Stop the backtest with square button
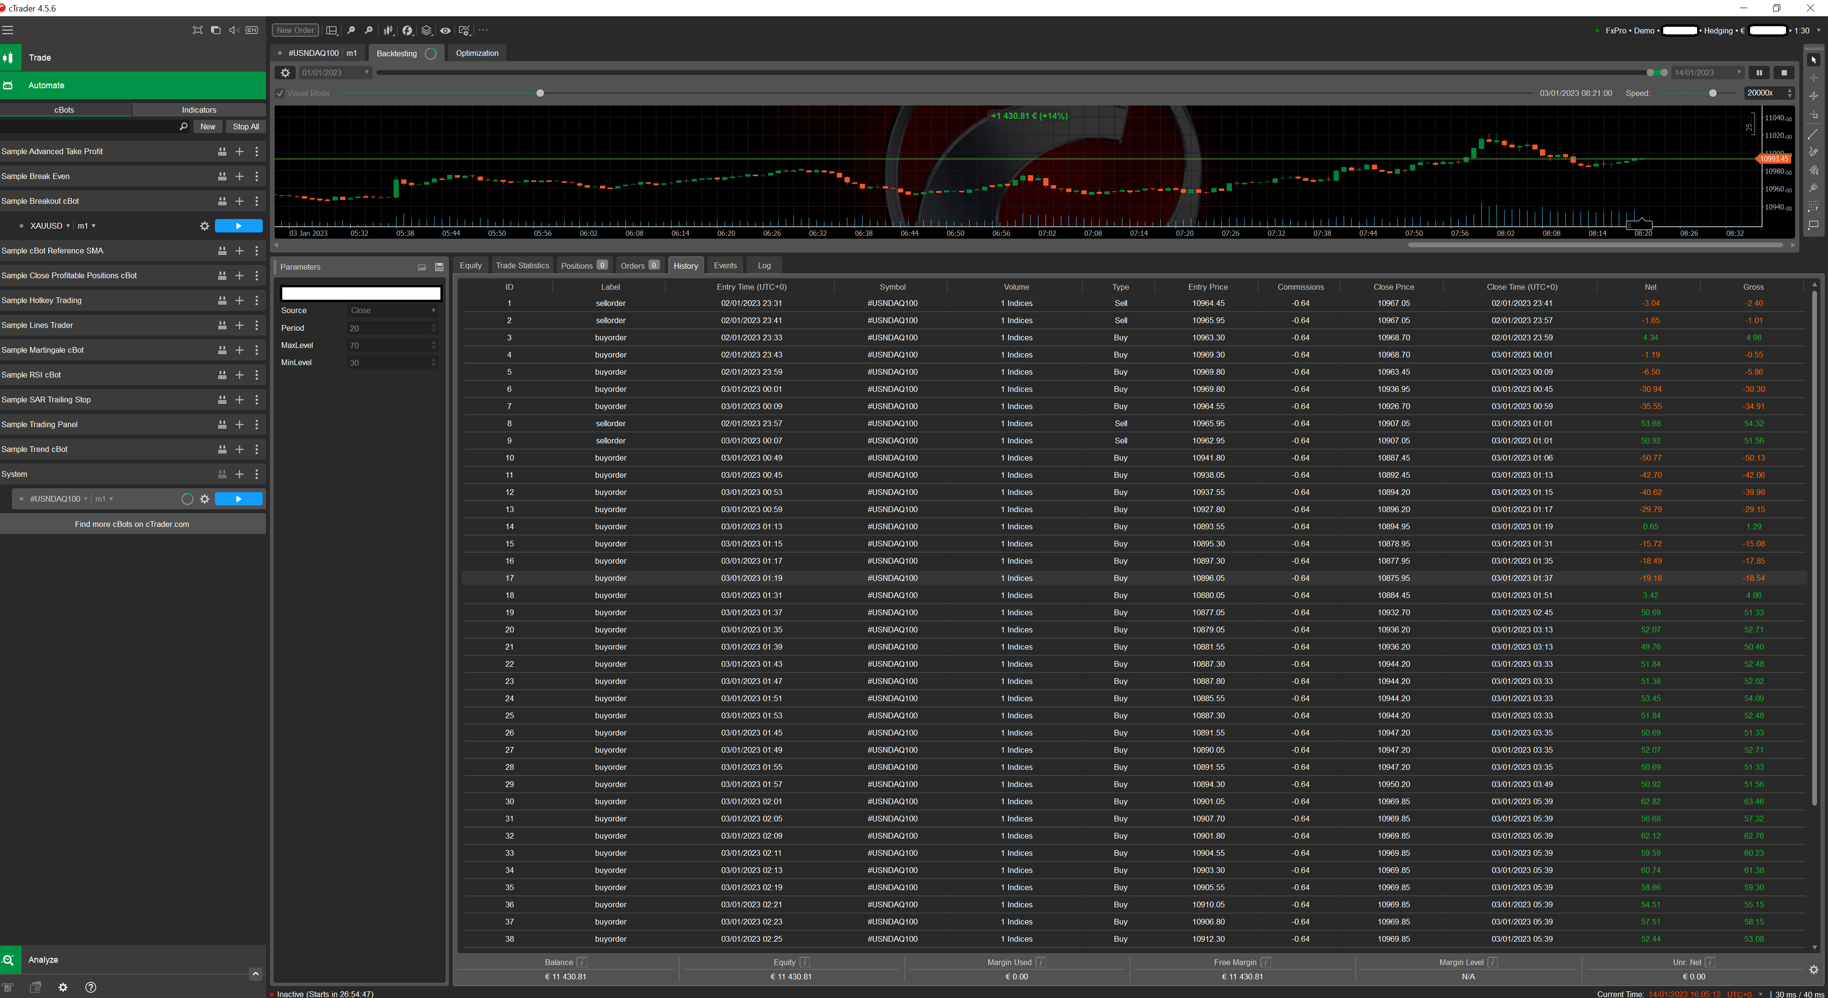 click(x=1783, y=73)
